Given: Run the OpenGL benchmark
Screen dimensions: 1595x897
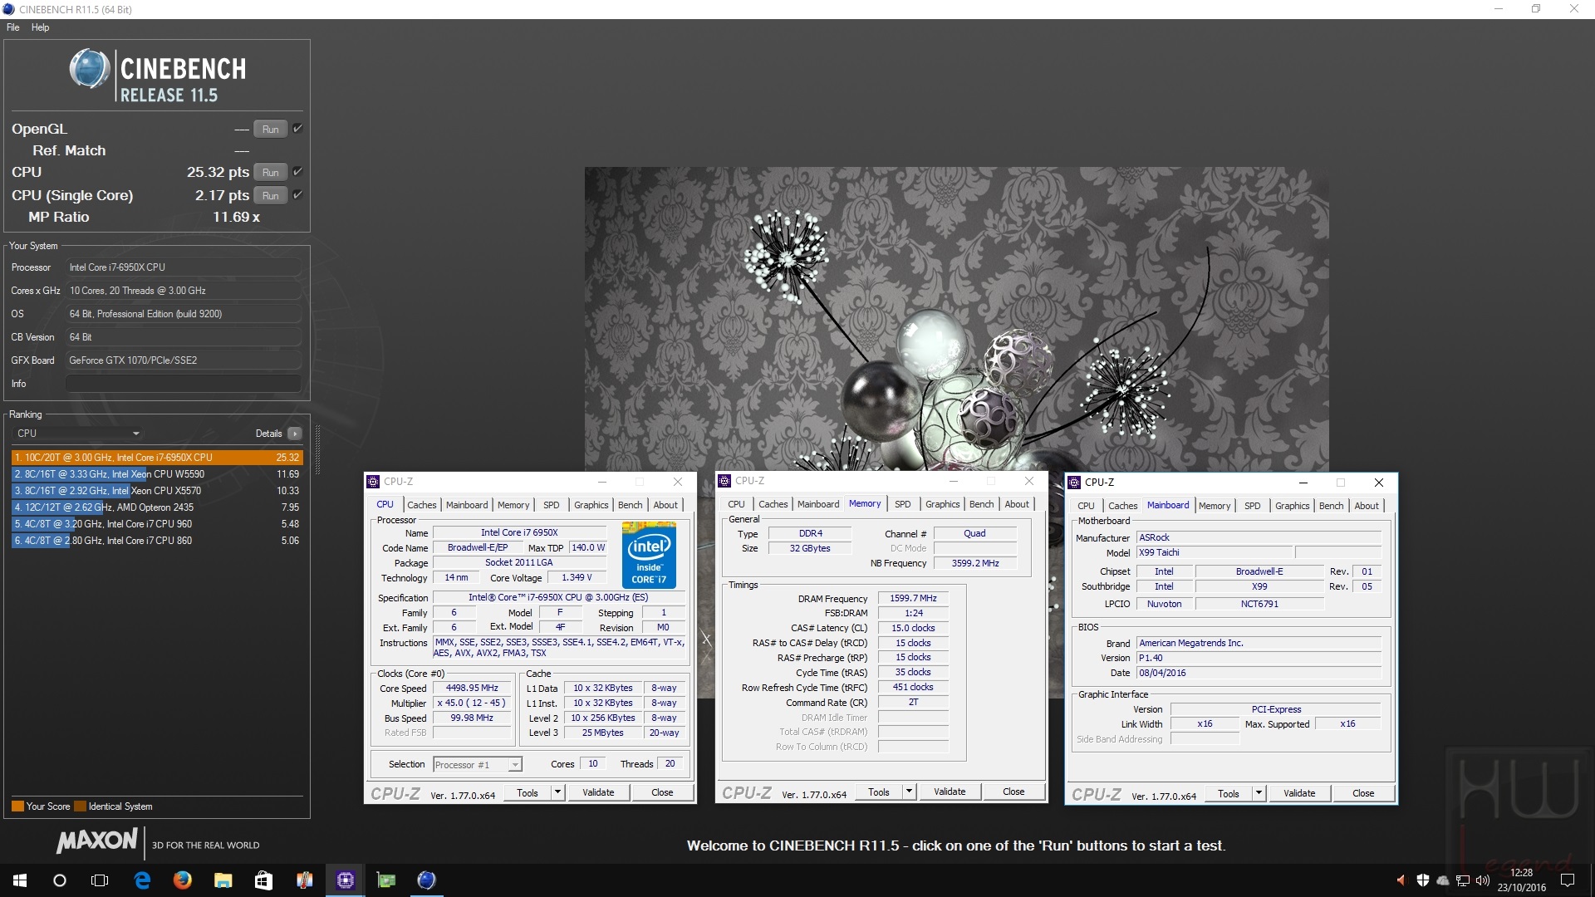Looking at the screenshot, I should coord(271,129).
